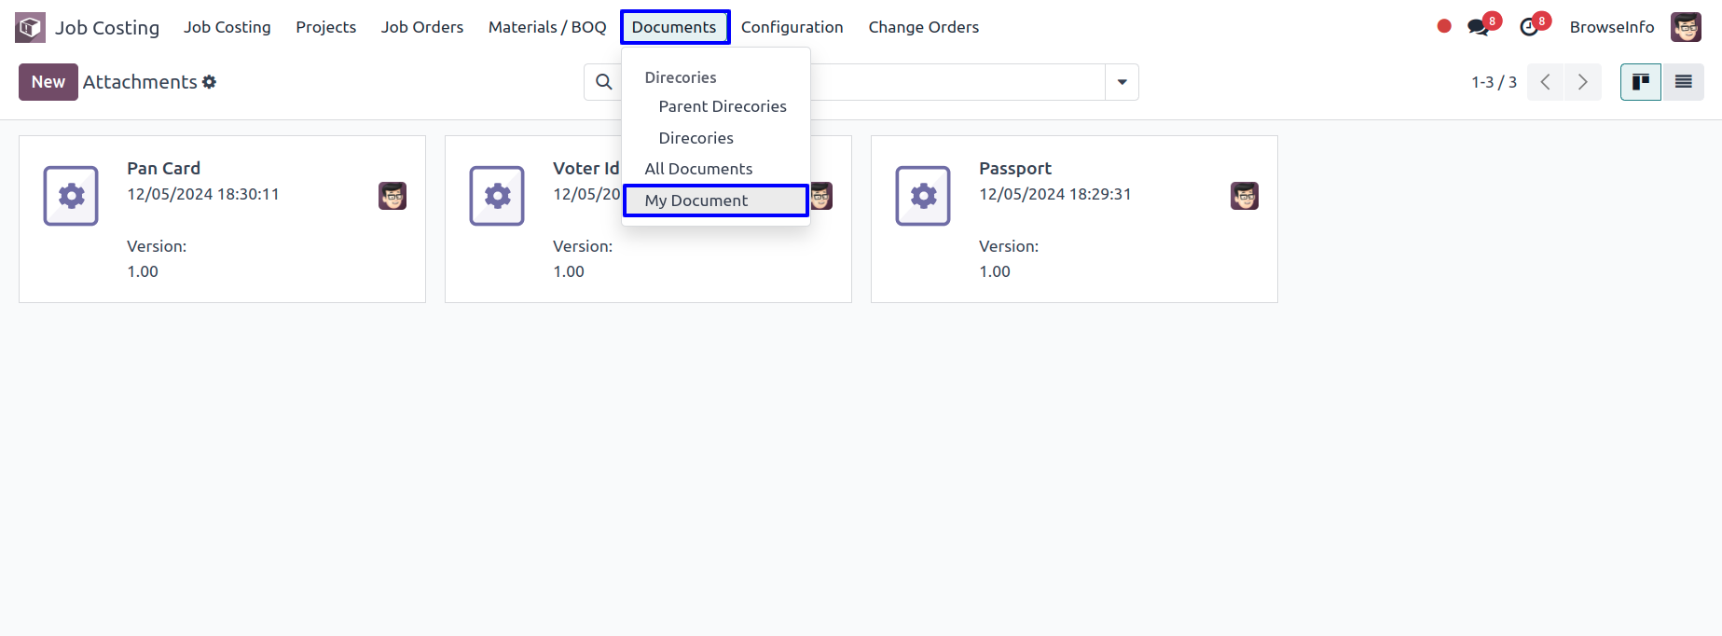Click the Job Costing app logo icon
The height and width of the screenshot is (636, 1722).
30,27
